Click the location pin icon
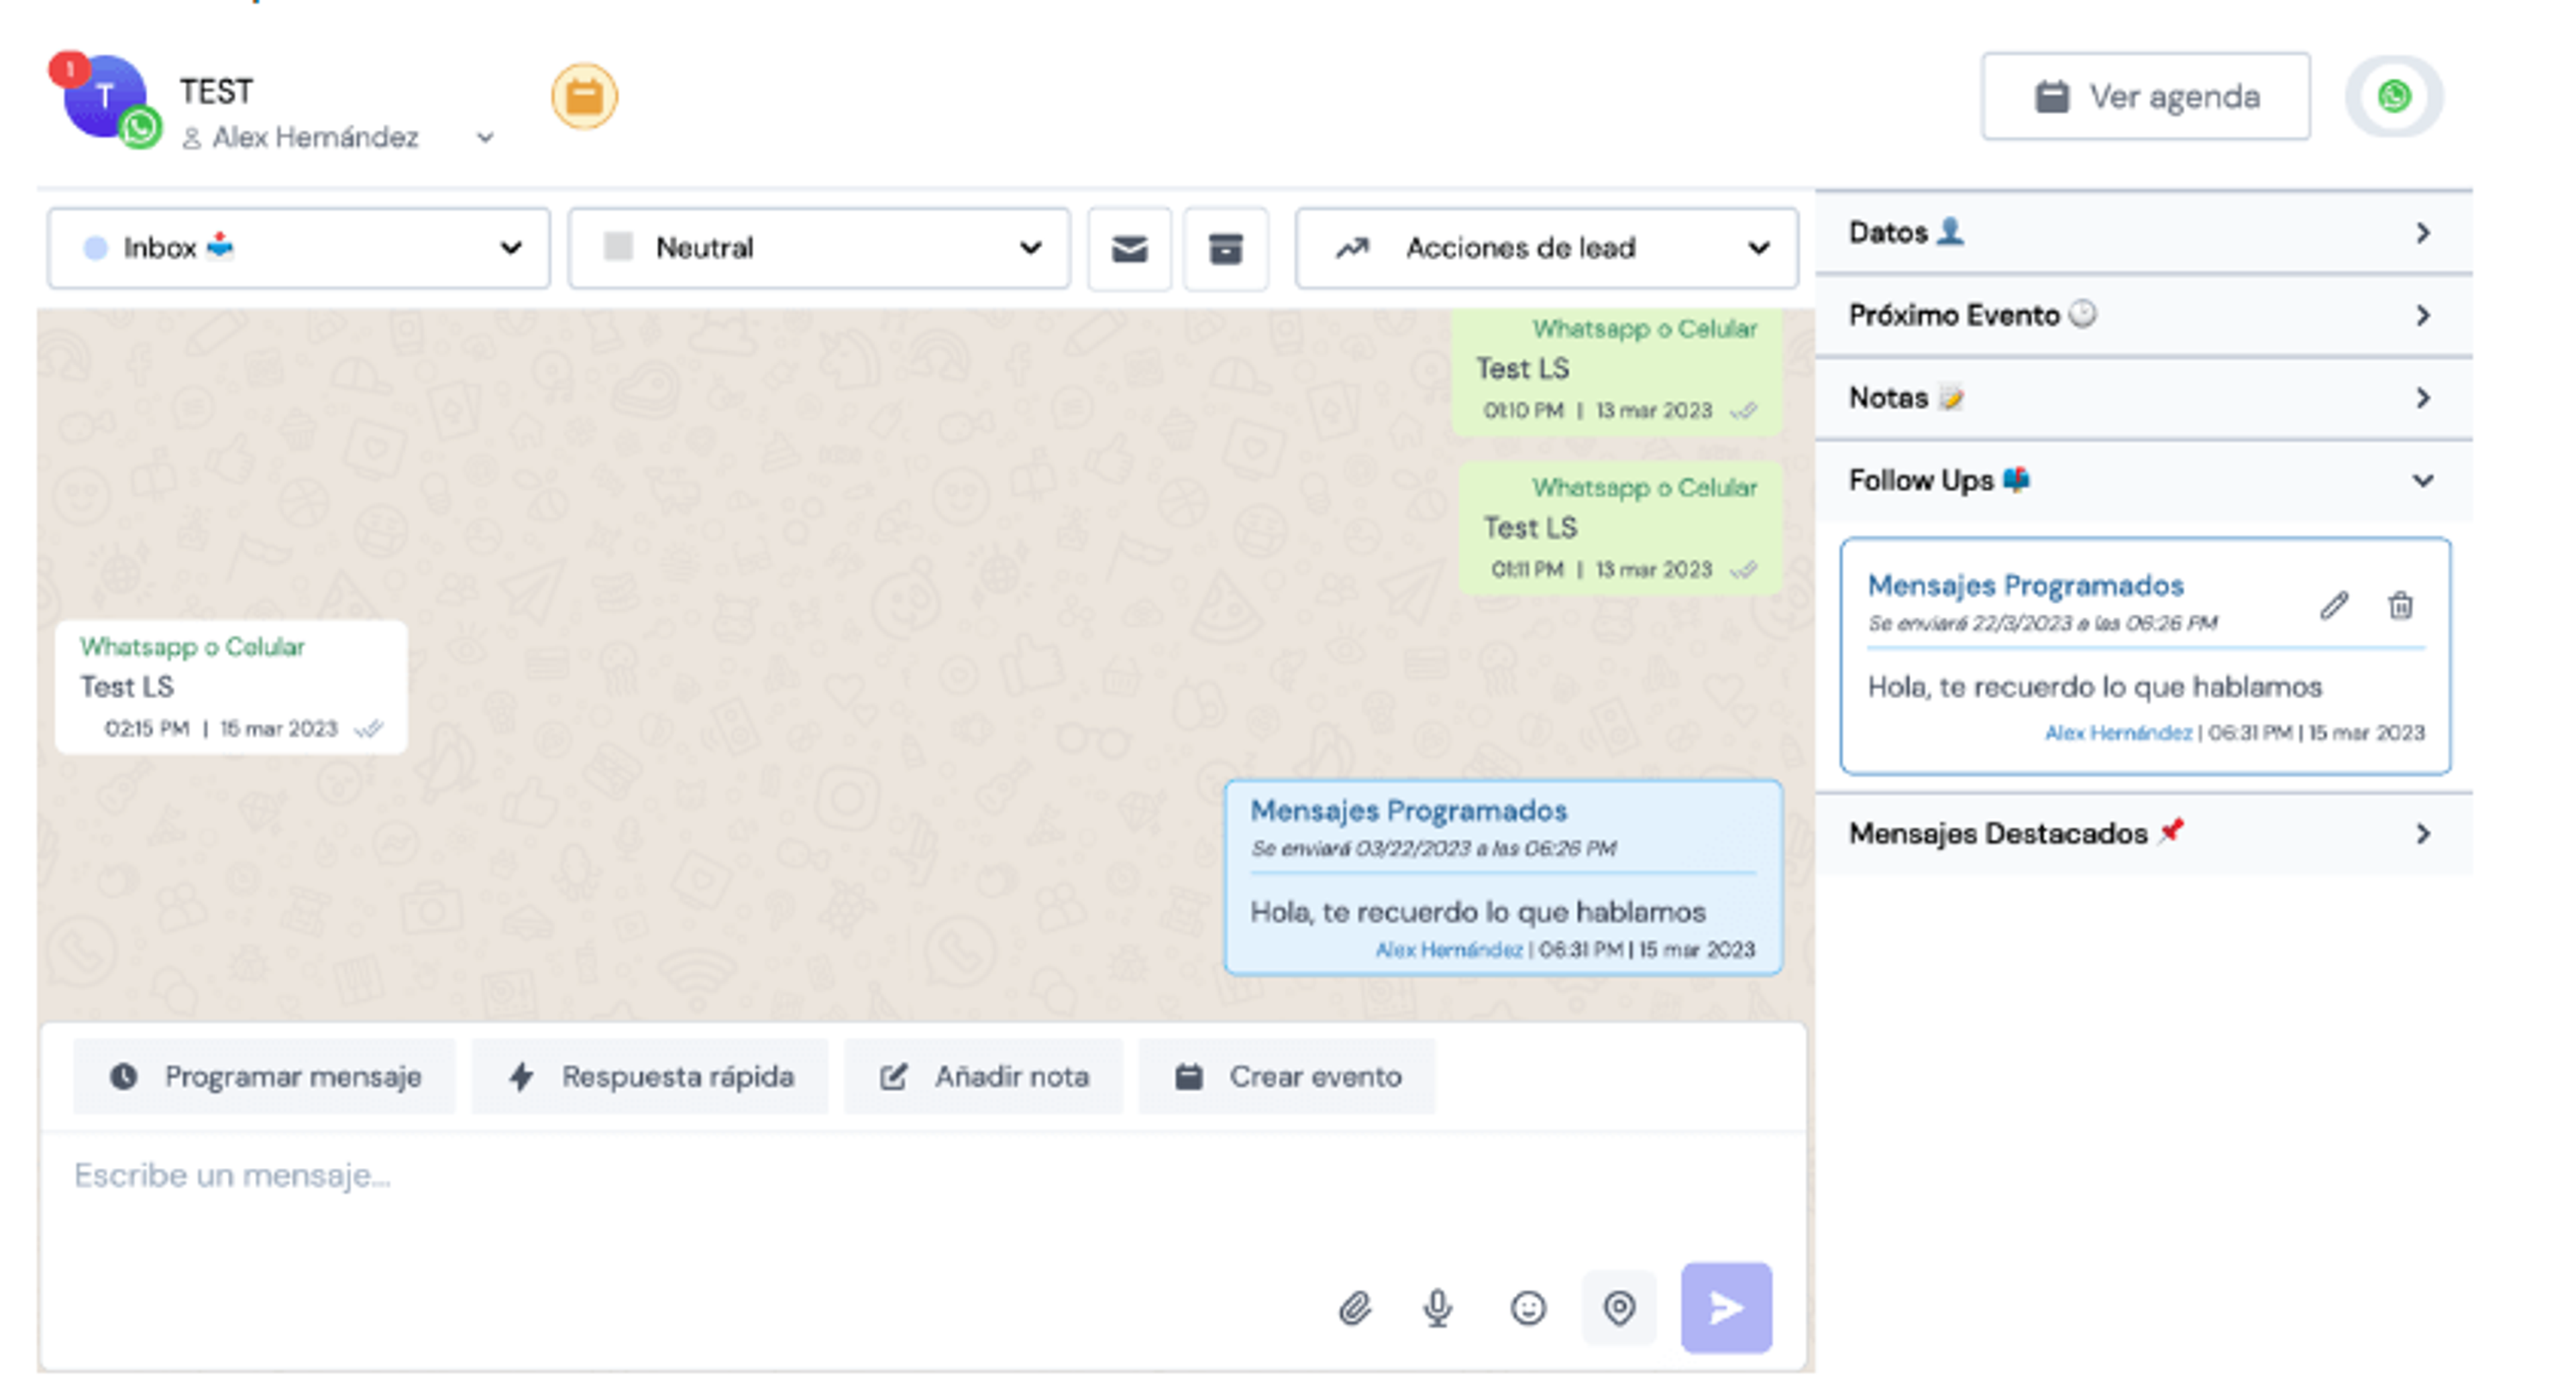This screenshot has height=1388, width=2576. coord(1618,1308)
